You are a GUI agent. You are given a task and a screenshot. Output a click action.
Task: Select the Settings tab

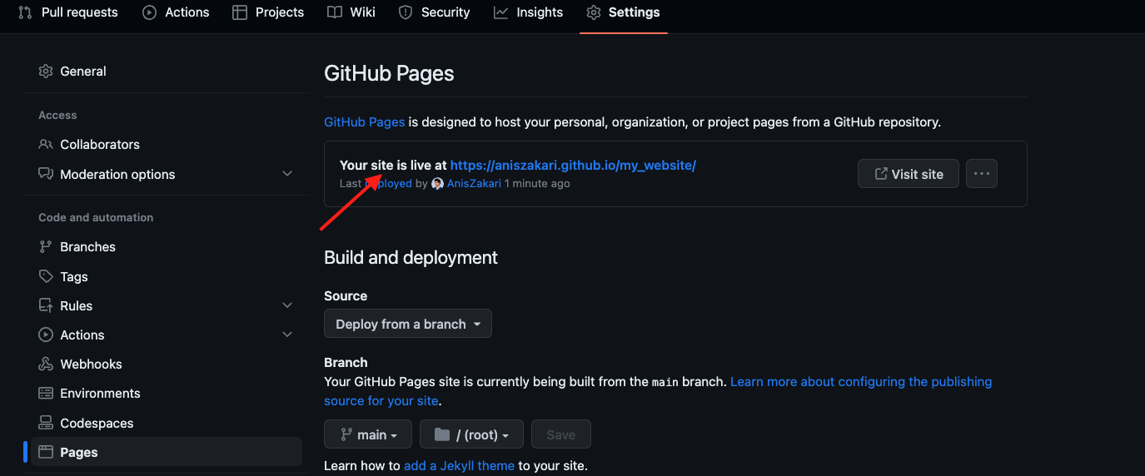[x=624, y=12]
